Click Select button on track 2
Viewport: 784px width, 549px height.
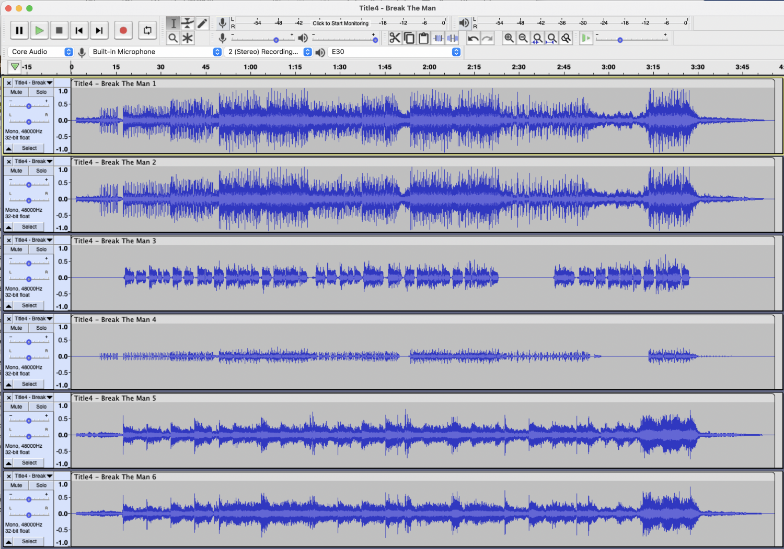pyautogui.click(x=29, y=227)
